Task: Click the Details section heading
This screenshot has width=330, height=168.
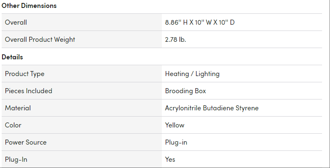Action: tap(13, 57)
